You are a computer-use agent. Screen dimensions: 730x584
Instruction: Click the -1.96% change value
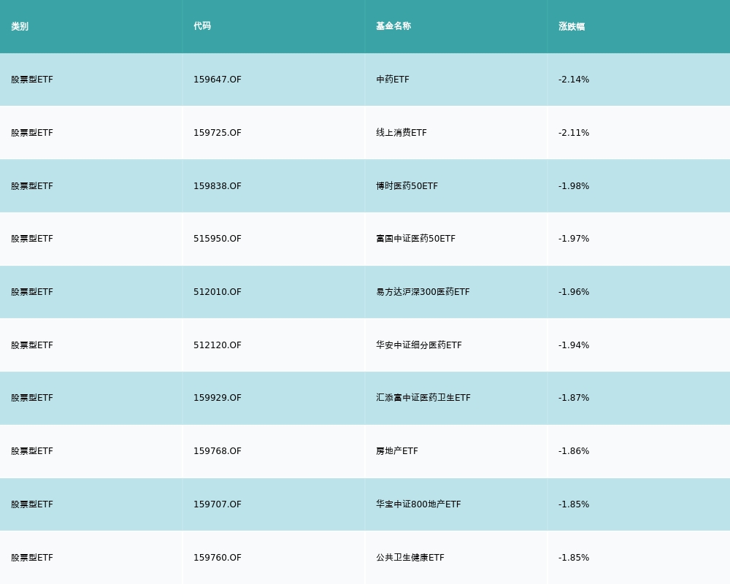pos(574,292)
